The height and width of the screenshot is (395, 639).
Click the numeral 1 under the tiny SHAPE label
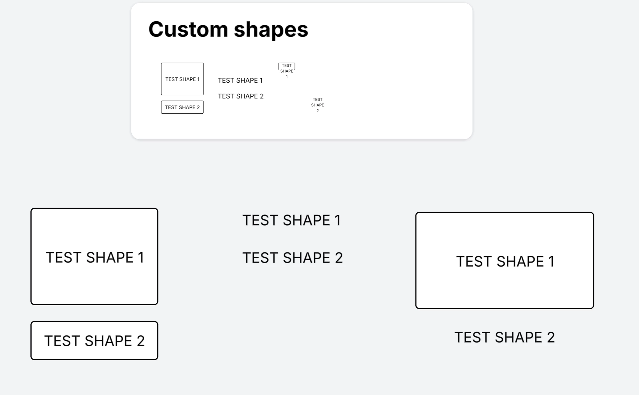point(287,77)
